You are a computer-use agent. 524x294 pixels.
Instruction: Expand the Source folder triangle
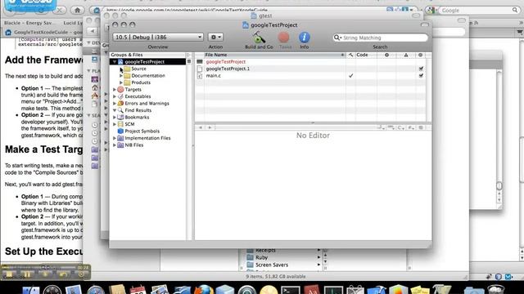121,69
